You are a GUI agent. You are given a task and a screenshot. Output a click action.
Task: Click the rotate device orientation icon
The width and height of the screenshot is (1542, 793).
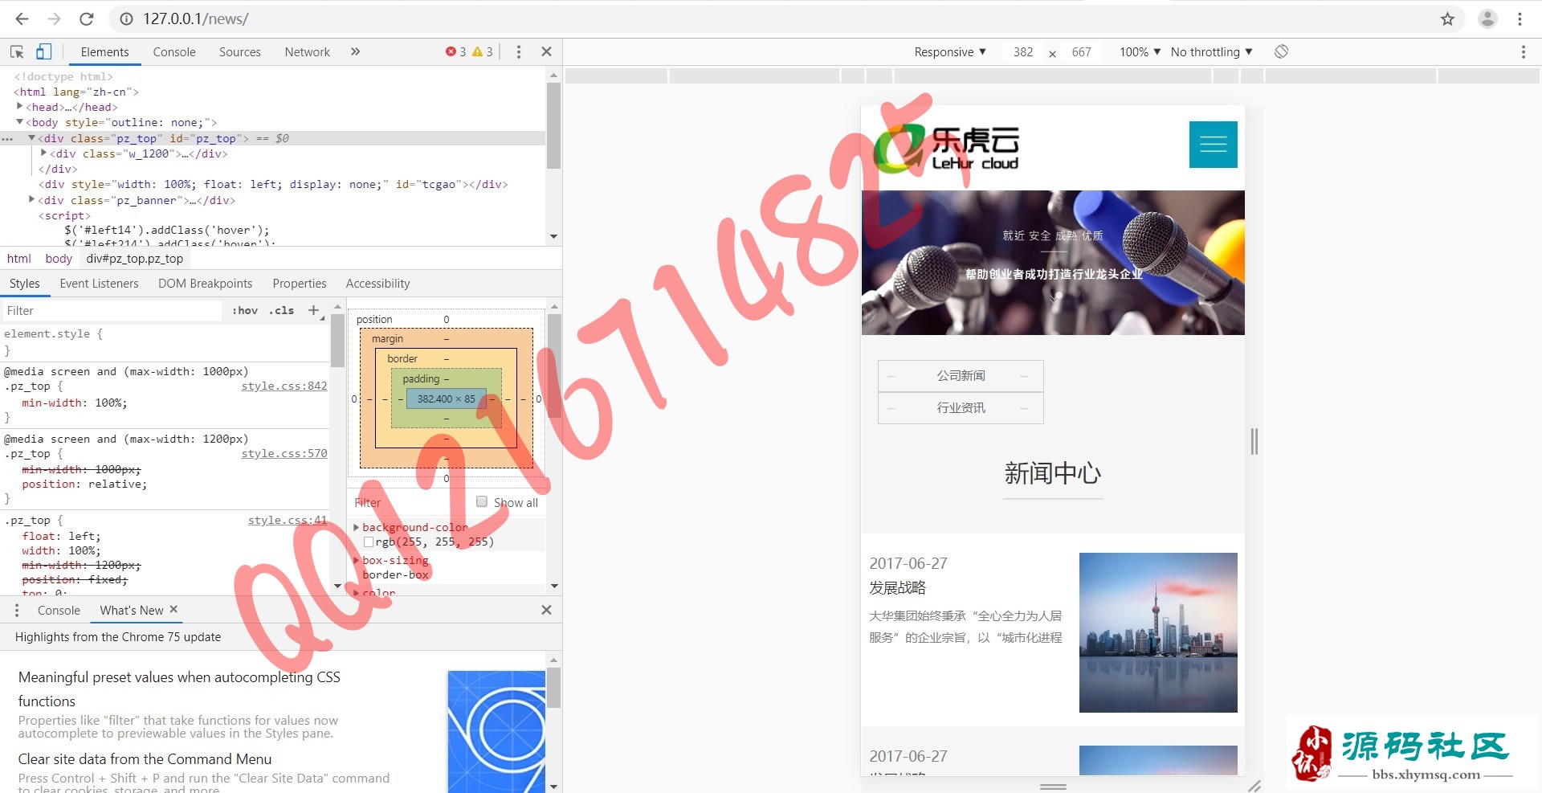tap(1281, 52)
